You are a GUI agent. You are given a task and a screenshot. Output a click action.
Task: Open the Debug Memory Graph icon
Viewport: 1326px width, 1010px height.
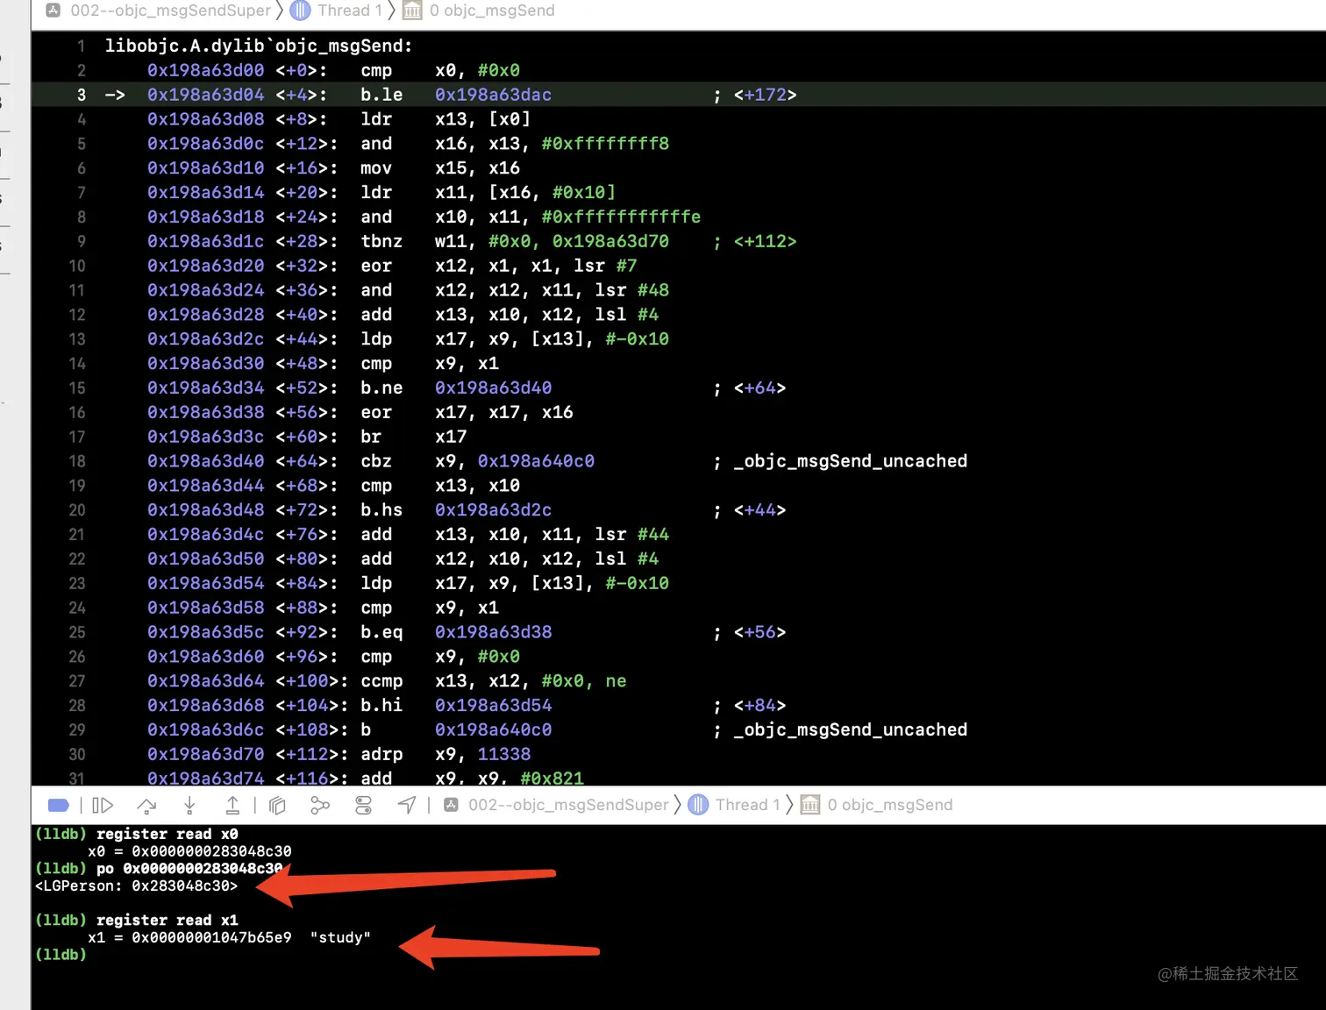click(320, 805)
